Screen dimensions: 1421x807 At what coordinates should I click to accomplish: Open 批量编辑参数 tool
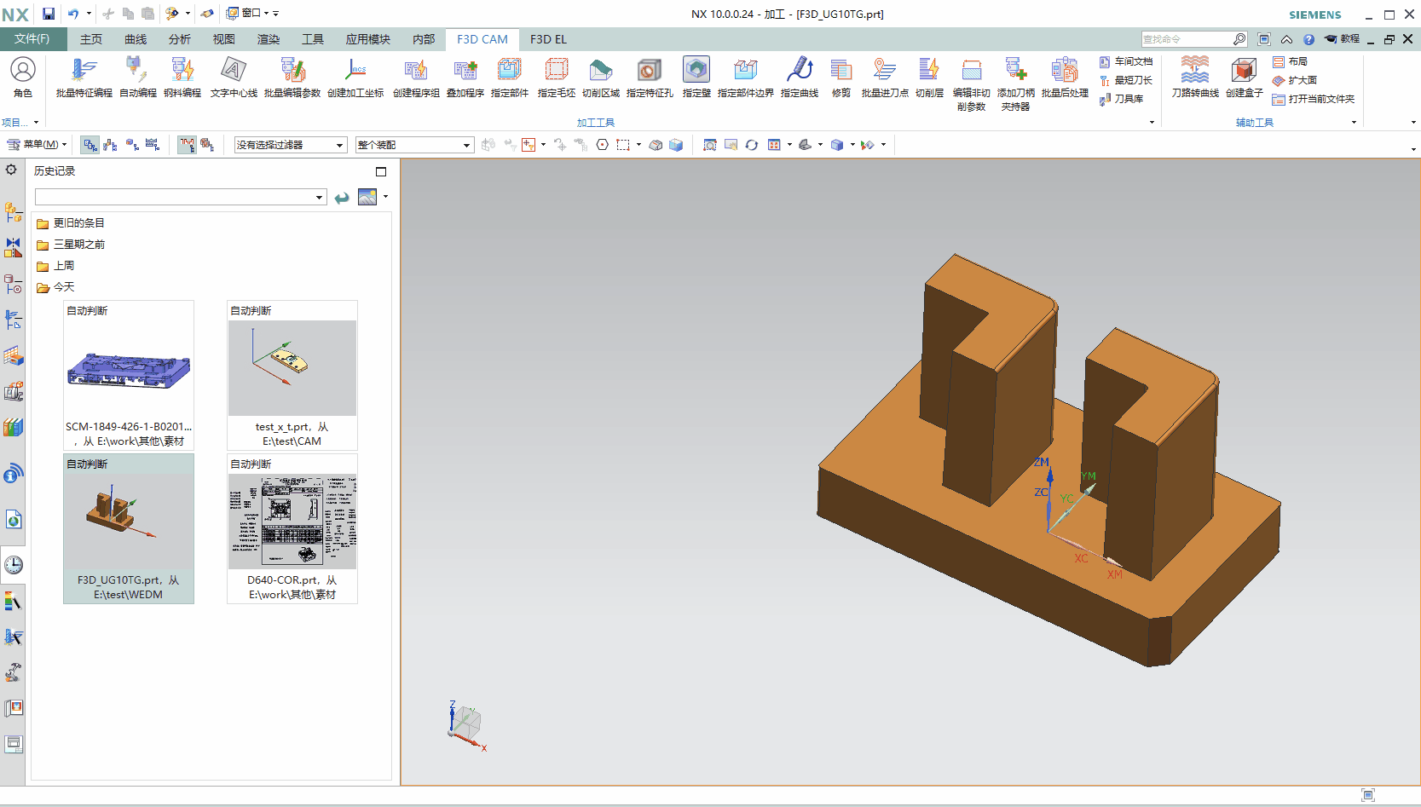pos(292,78)
